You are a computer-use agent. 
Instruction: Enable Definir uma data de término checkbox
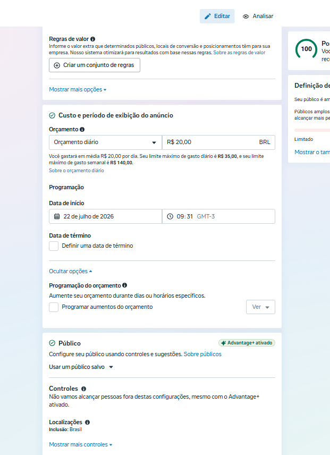pos(54,246)
